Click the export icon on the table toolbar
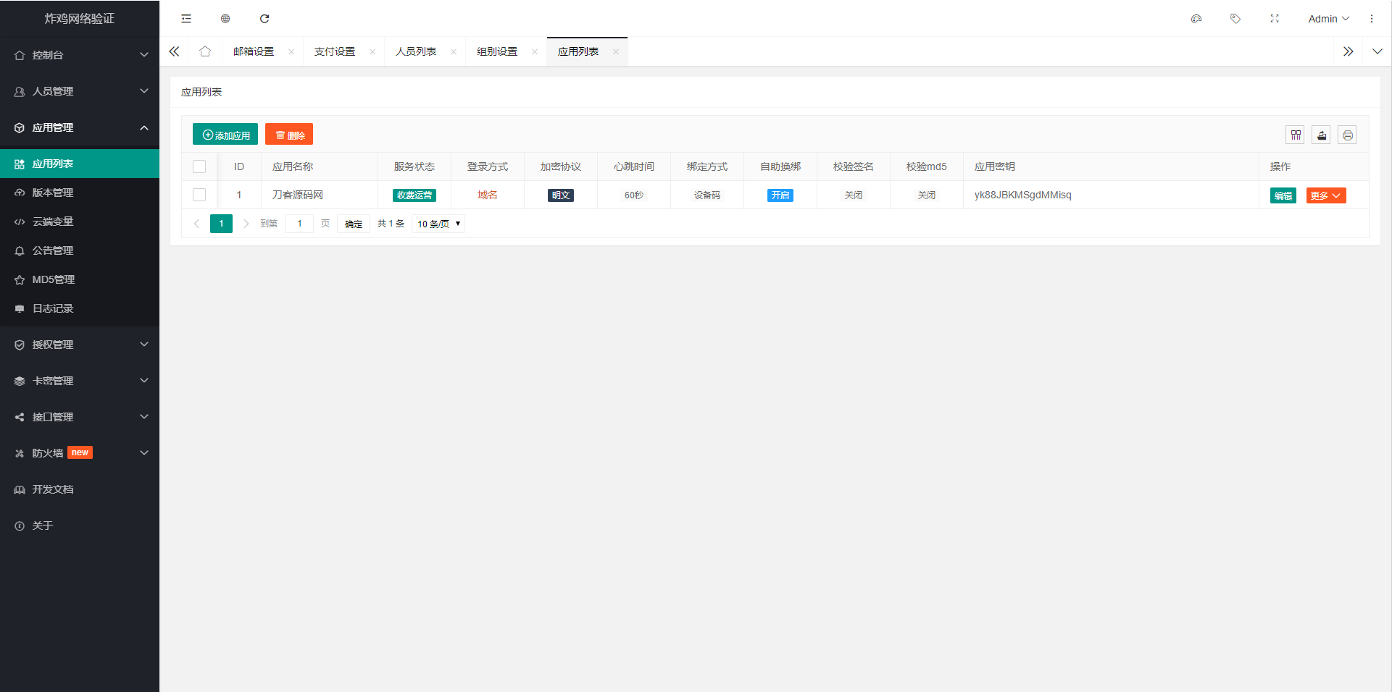 pos(1322,135)
